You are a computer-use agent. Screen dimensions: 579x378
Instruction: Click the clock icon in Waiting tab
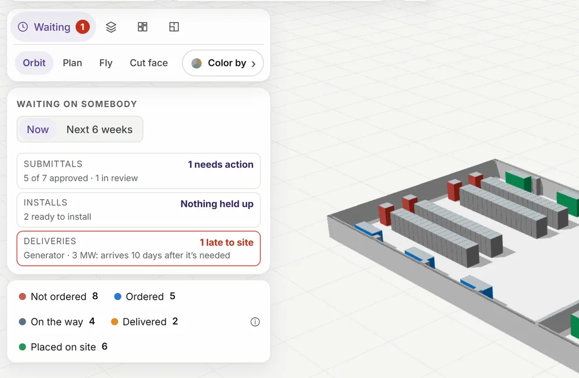tap(23, 27)
